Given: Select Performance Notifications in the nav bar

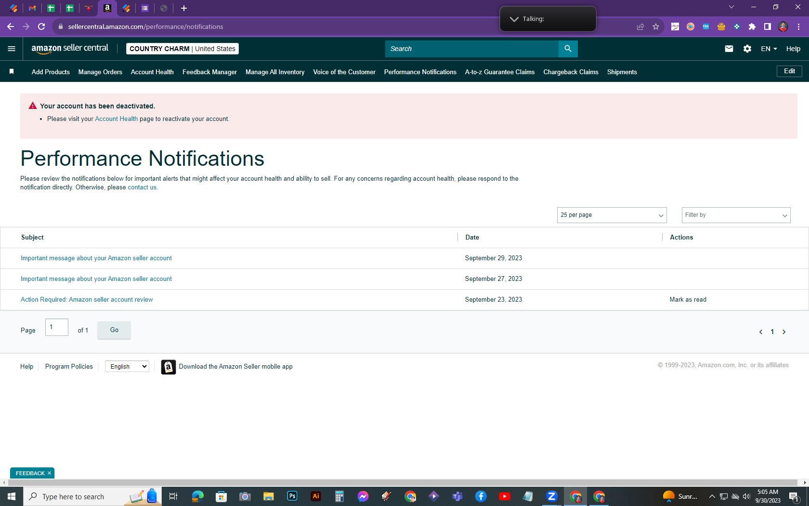Looking at the screenshot, I should tap(420, 72).
